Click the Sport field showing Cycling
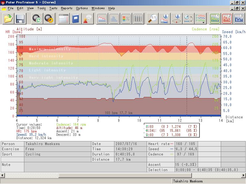The image size is (246, 184). [x=58, y=154]
